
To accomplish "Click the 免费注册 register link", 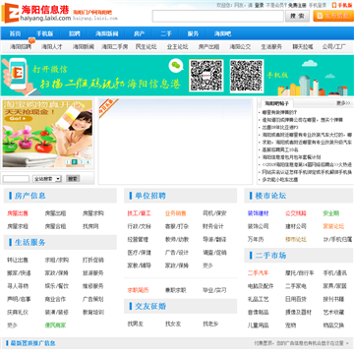I will pos(297,5).
